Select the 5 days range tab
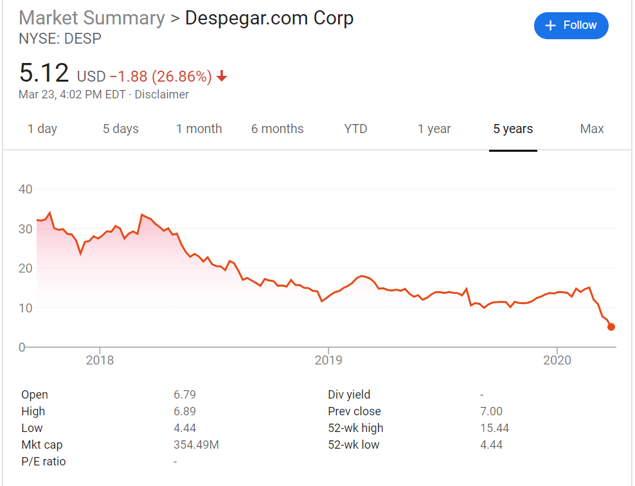Screen dimensions: 635x486 (x=121, y=129)
